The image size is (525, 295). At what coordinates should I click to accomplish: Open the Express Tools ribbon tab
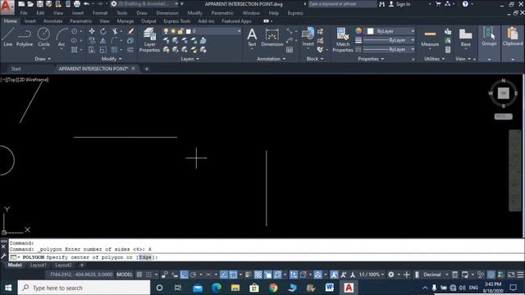click(x=177, y=21)
